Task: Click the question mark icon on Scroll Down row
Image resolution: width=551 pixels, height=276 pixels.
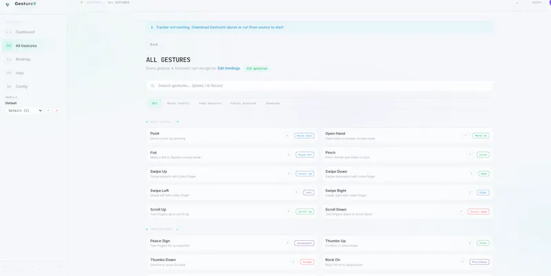Action: pos(461,211)
